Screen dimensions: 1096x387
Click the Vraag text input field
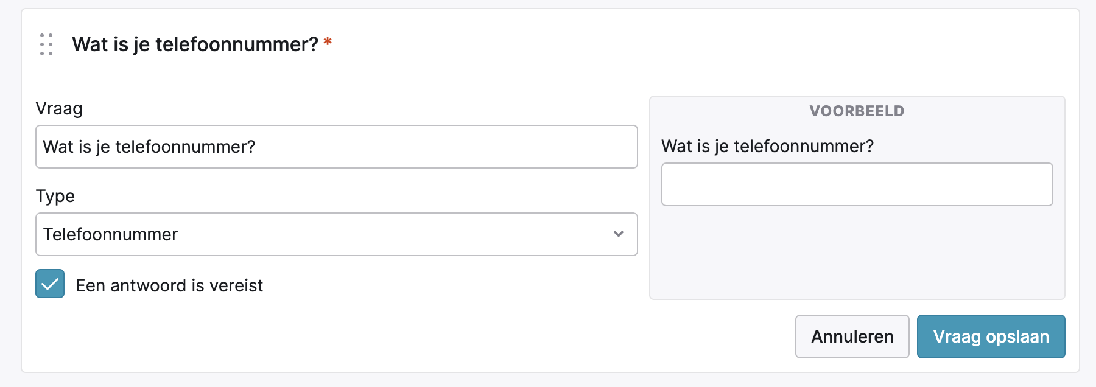337,147
